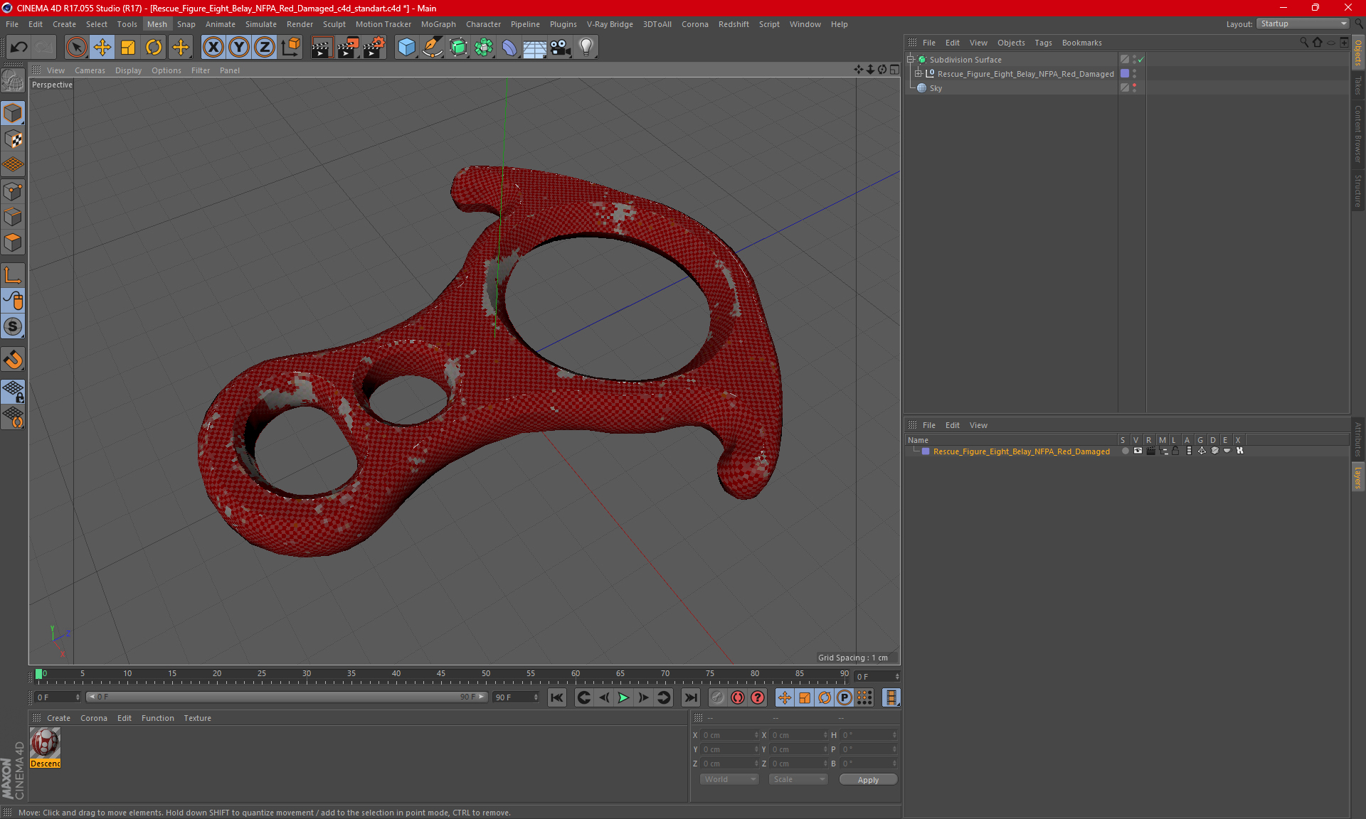Toggle X axis lock
Screen dimensions: 1366x819
(213, 48)
